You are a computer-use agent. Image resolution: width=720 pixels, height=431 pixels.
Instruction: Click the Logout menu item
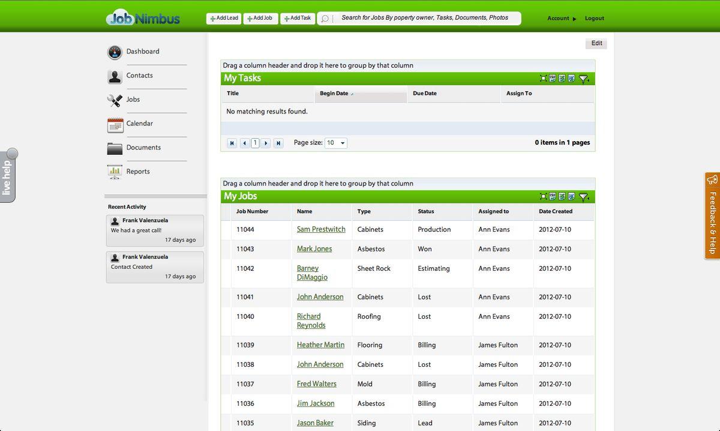[594, 19]
